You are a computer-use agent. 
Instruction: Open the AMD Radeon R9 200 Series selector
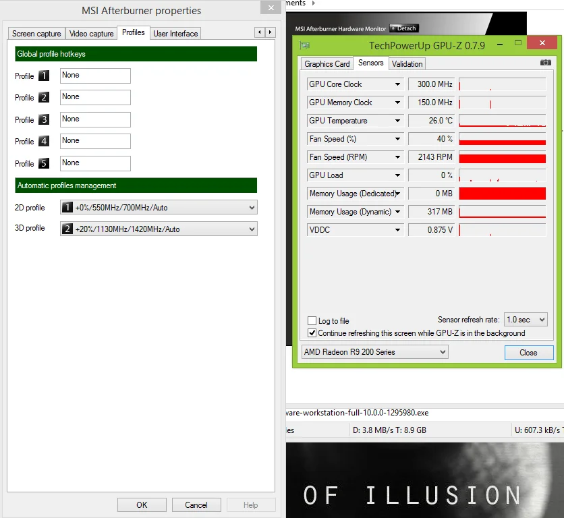(x=375, y=352)
